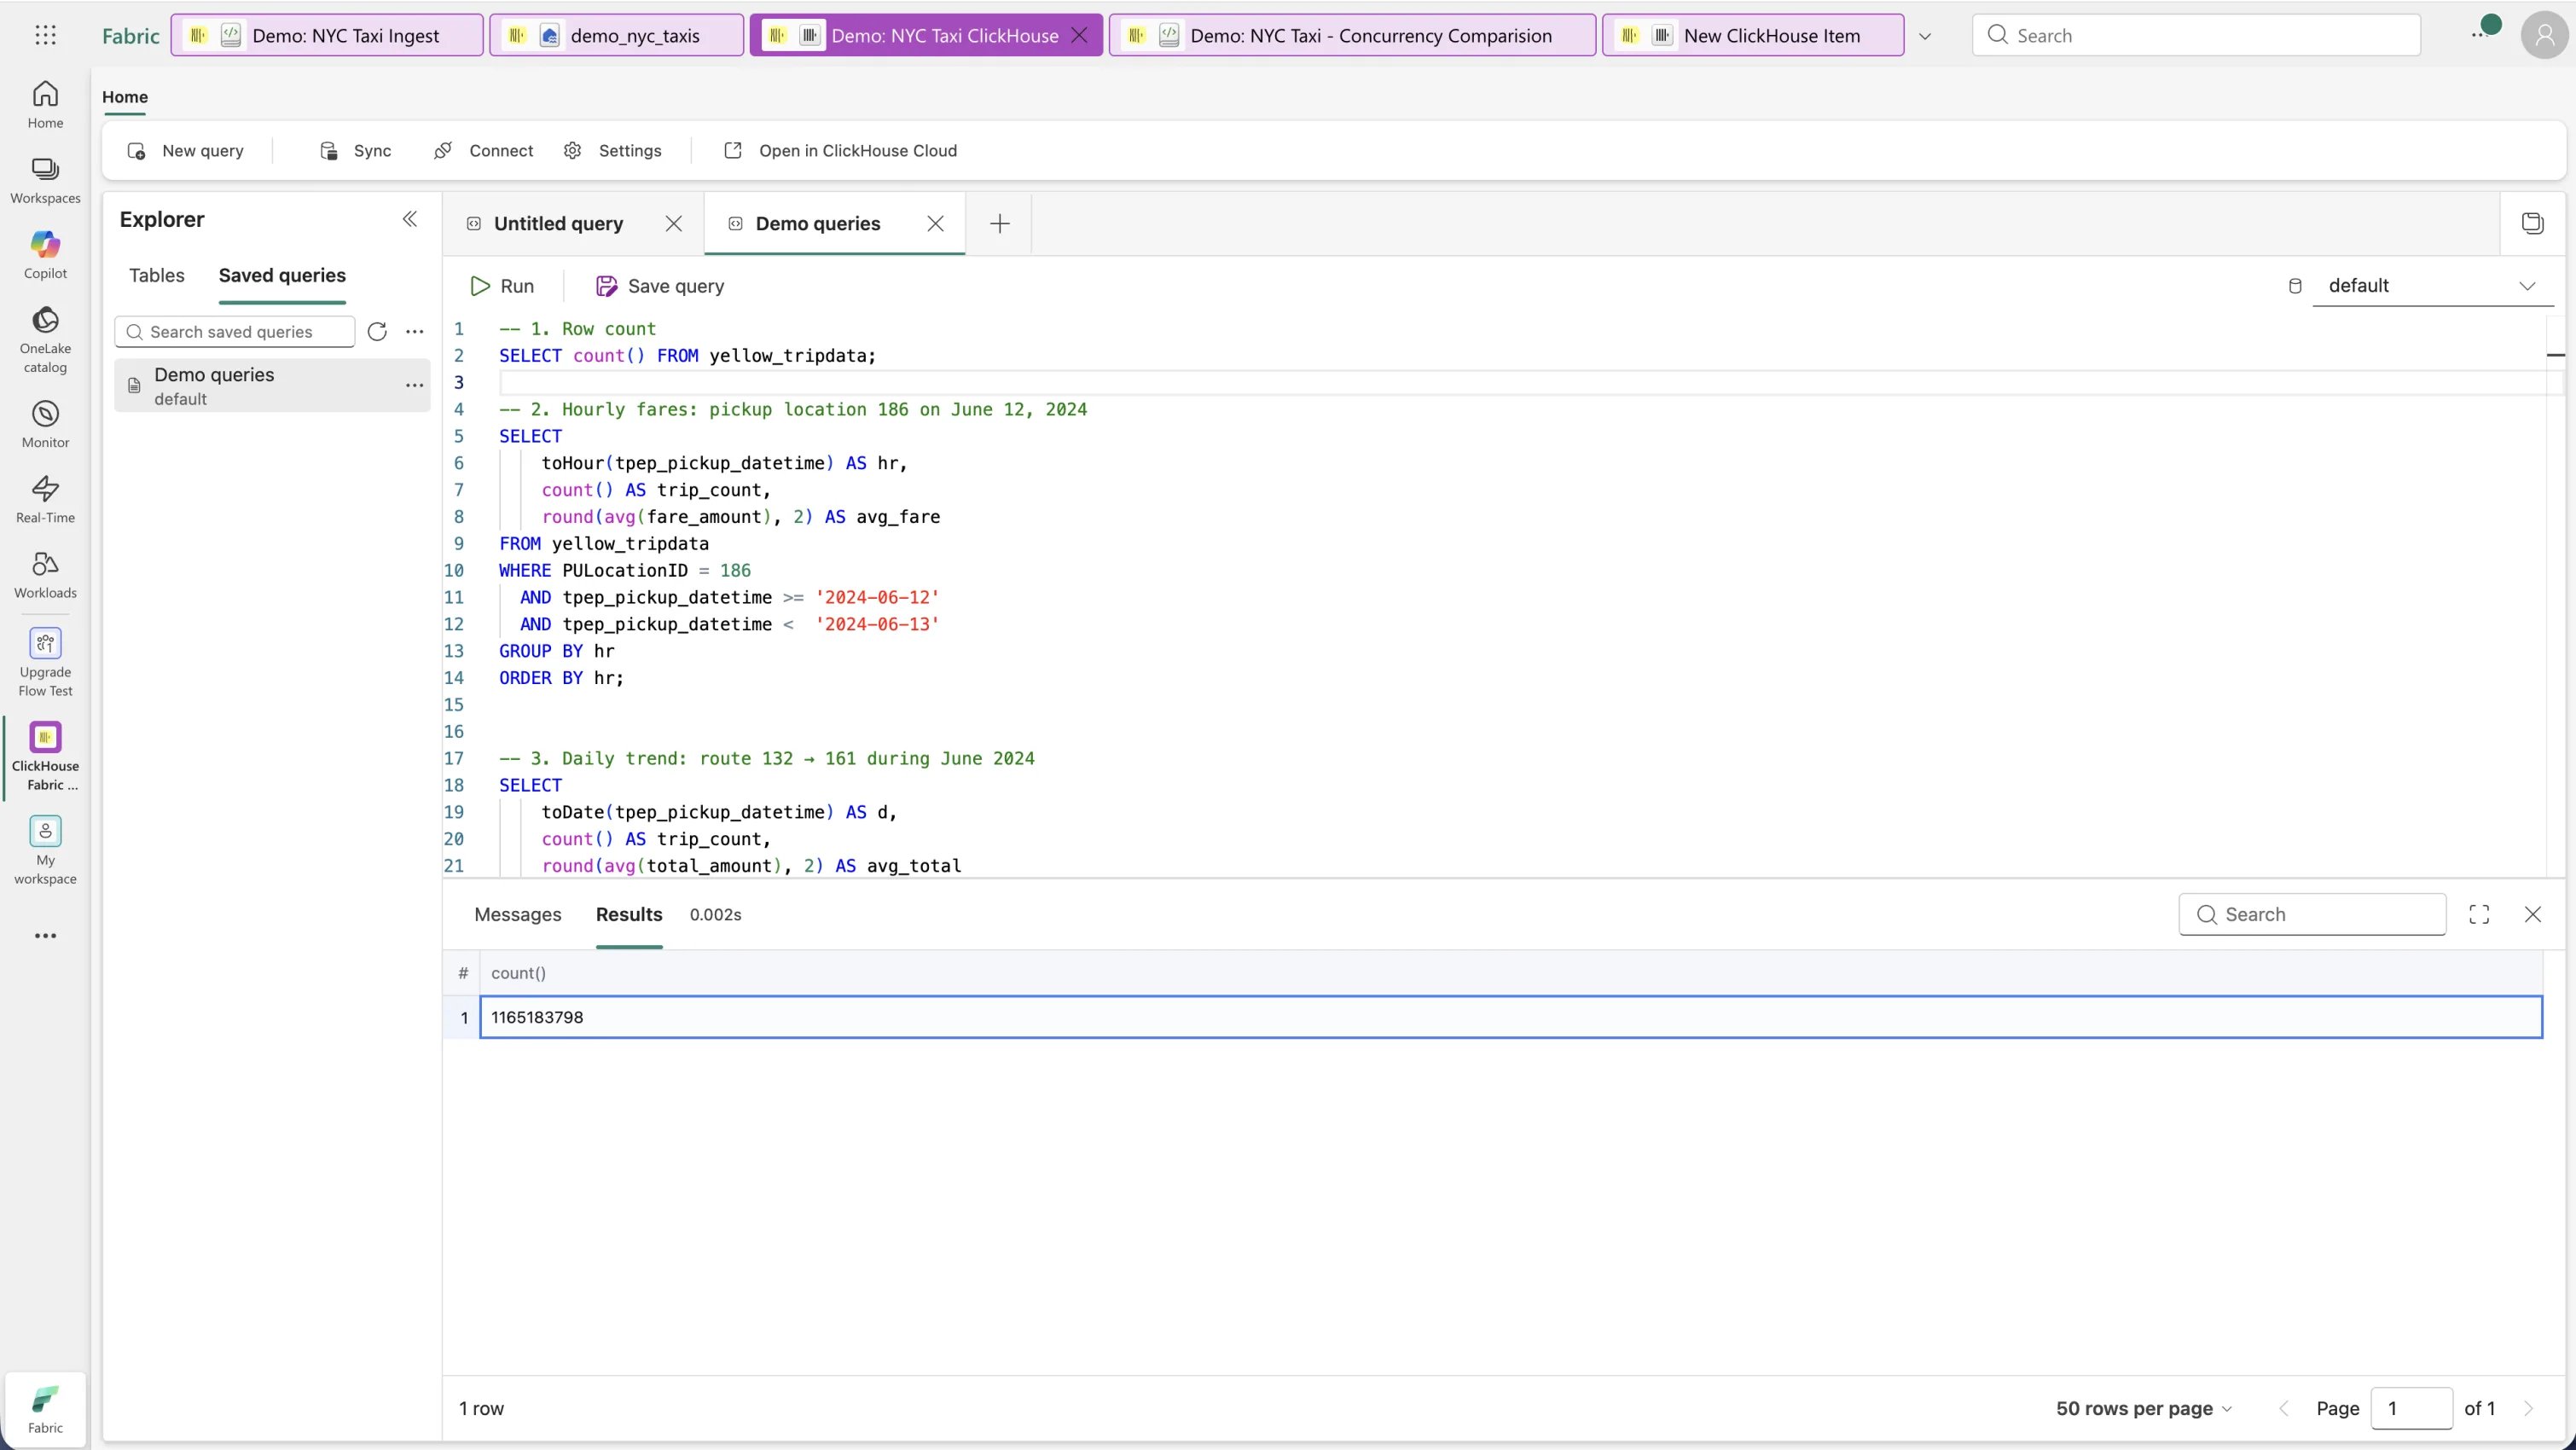Open user account avatar
This screenshot has height=1450, width=2576.
[2544, 35]
